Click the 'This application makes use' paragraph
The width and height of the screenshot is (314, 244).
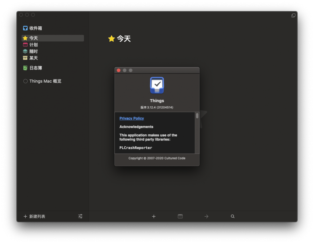148,137
